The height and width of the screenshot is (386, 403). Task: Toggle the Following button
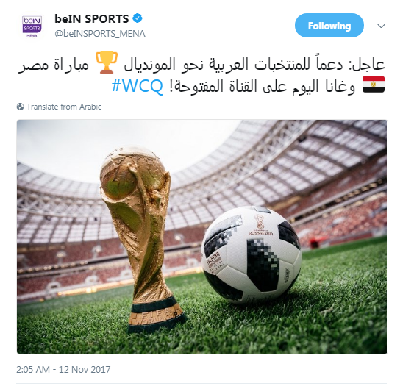coord(329,26)
